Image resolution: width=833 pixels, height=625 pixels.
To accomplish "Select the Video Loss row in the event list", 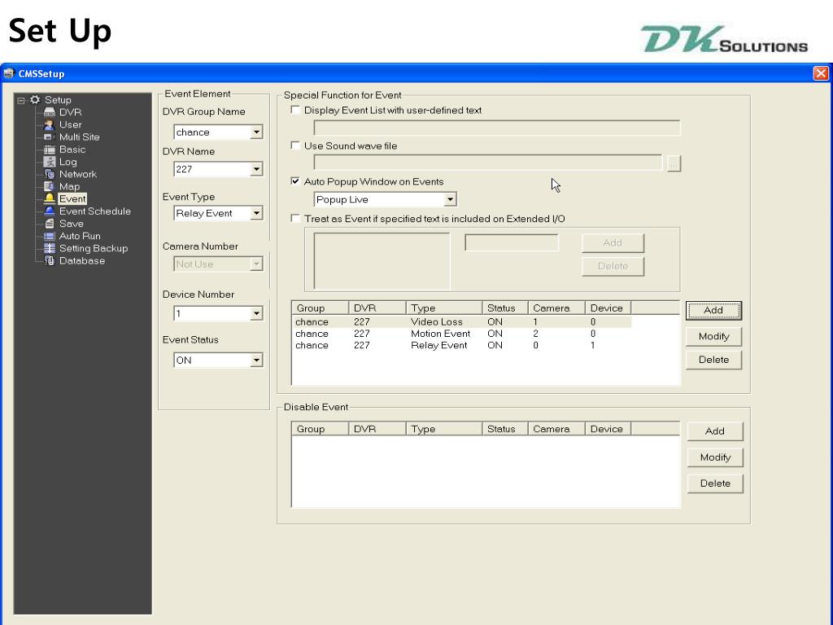I will coord(461,322).
